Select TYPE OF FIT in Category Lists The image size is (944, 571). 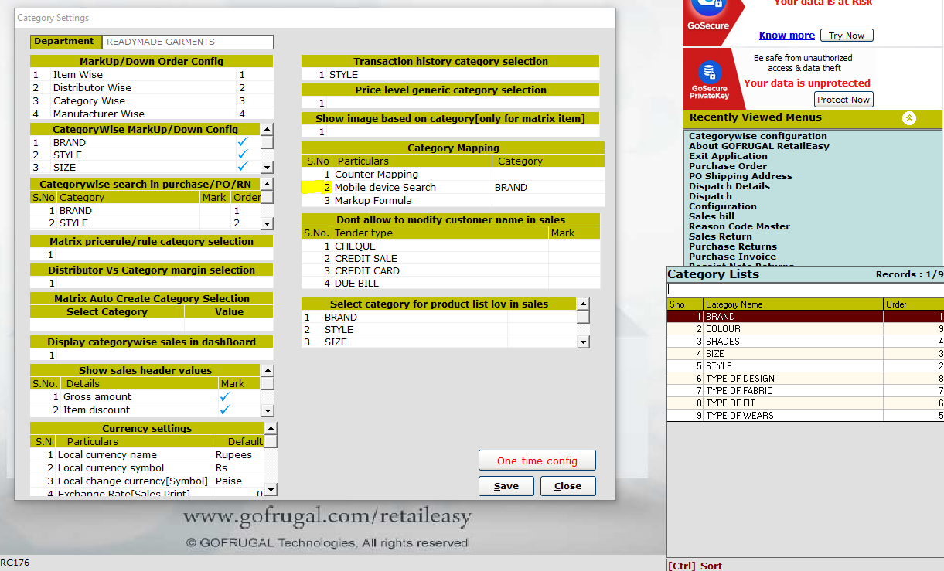click(x=805, y=403)
